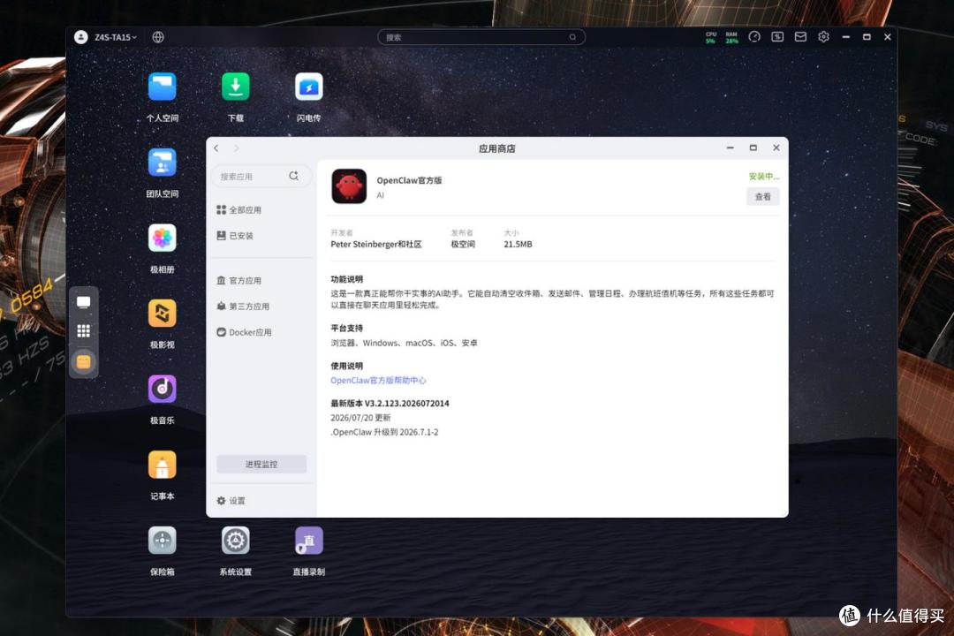The height and width of the screenshot is (636, 954).
Task: Launch the 直播录制 app
Action: click(308, 541)
